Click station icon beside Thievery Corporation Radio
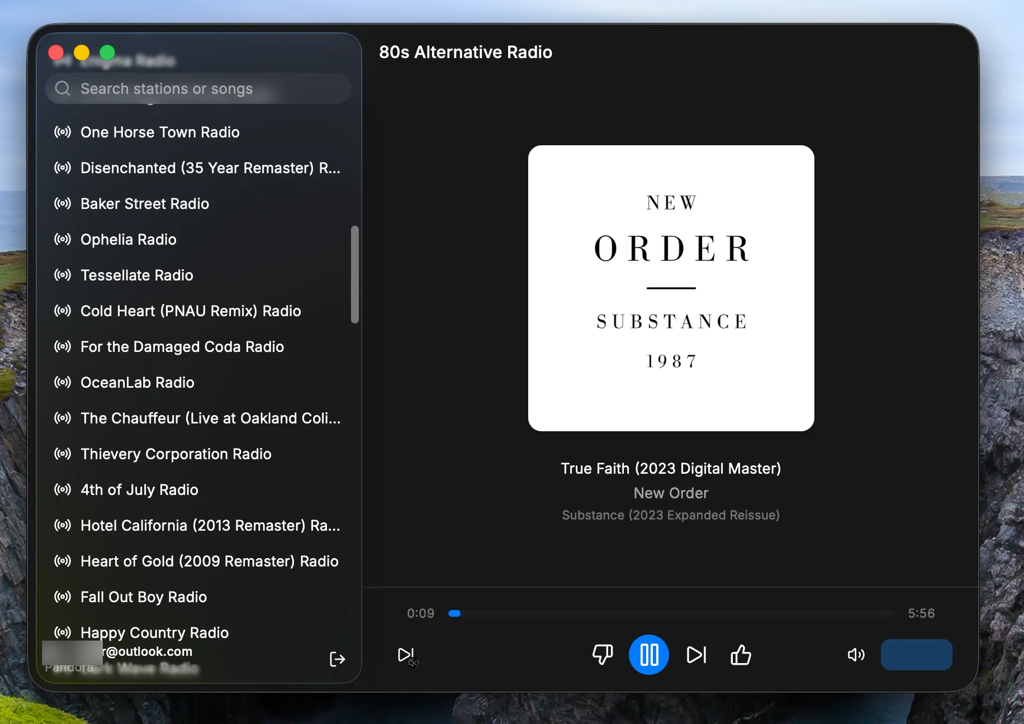The image size is (1024, 724). point(63,454)
